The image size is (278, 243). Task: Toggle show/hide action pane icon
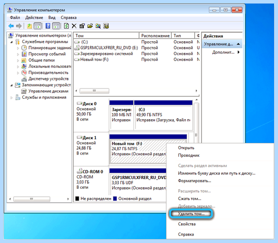[56, 26]
